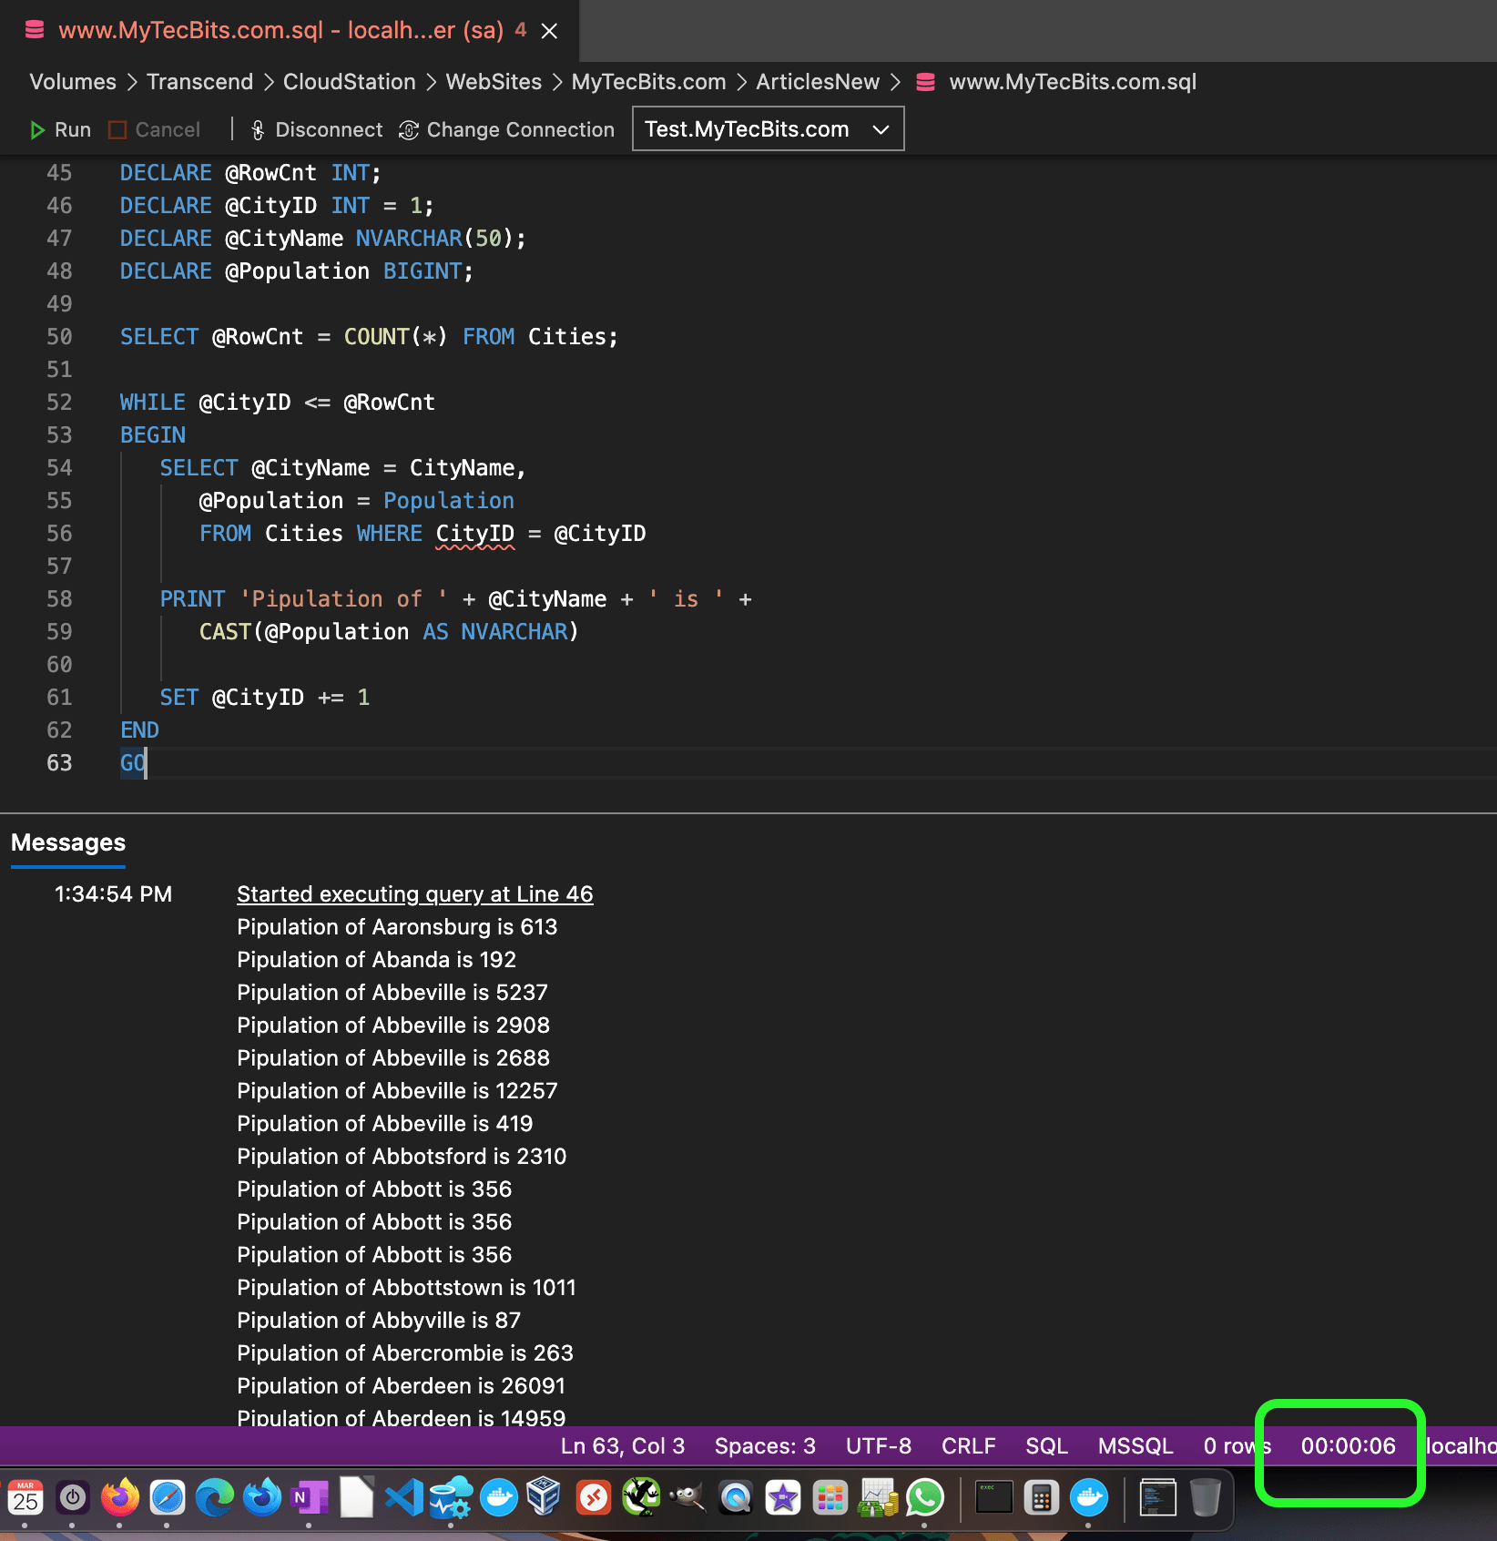Viewport: 1497px width, 1541px height.
Task: Click the MSSQL provider indicator
Action: pos(1134,1445)
